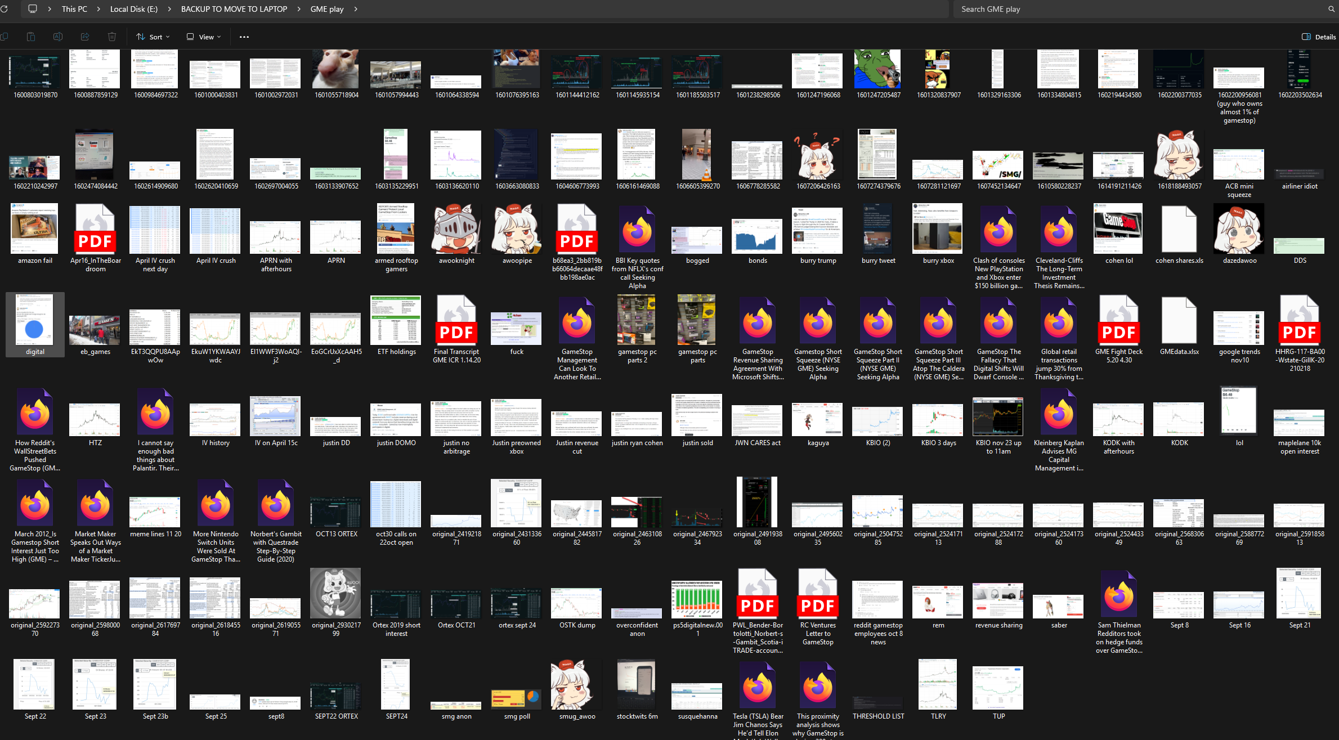Navigate to This PC breadcrumb

pos(74,9)
